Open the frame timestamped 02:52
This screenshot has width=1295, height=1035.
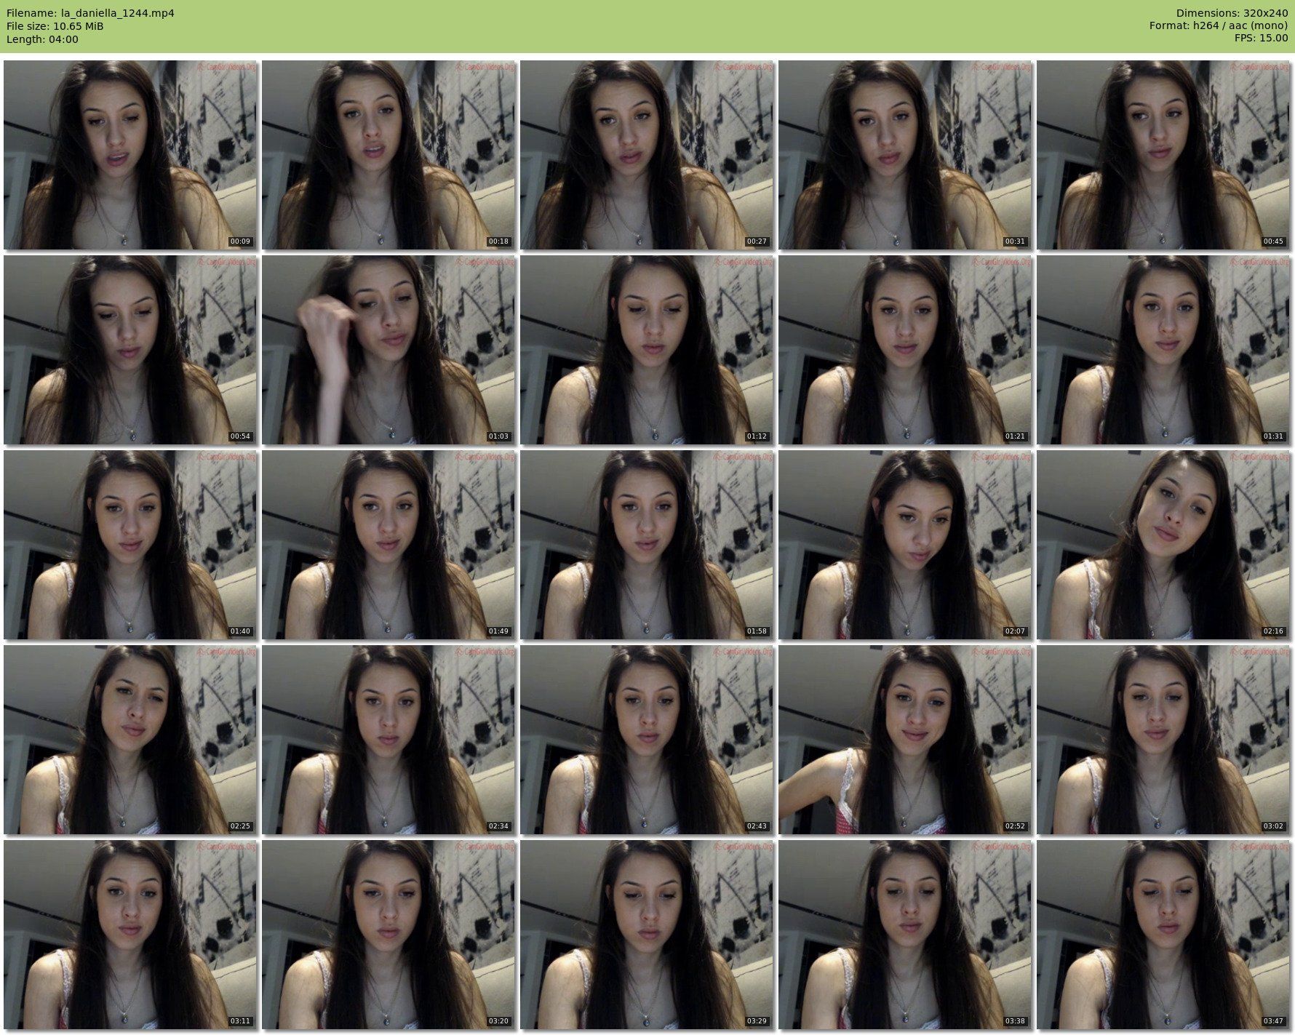[905, 740]
